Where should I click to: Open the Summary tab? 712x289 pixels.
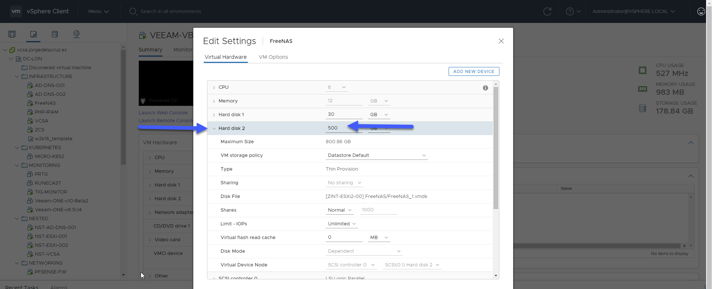pos(150,50)
